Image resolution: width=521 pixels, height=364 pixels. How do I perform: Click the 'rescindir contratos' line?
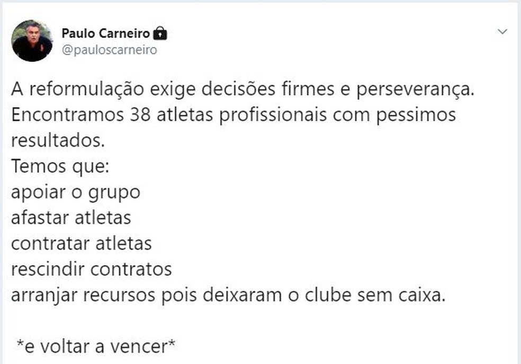(92, 270)
